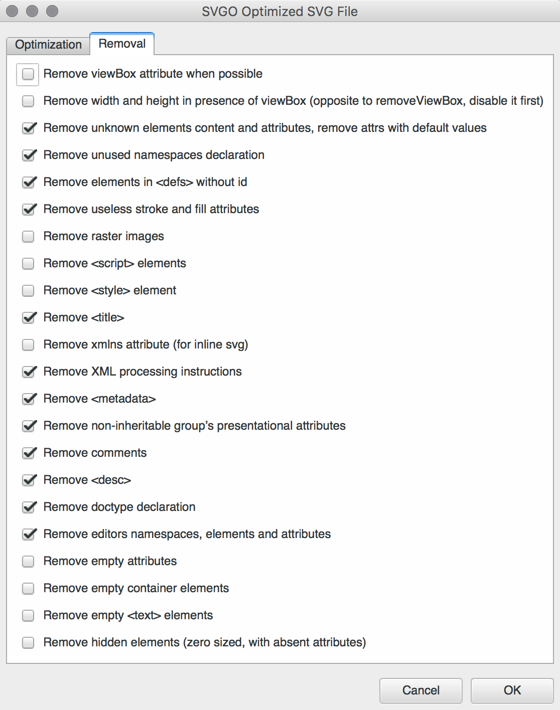Check Remove width and height option
Screen dimensions: 560x710
pyautogui.click(x=28, y=101)
